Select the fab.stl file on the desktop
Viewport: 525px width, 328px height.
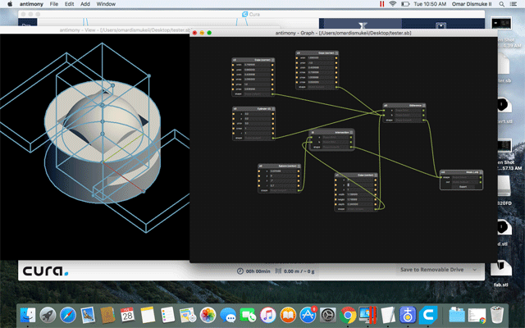(x=501, y=273)
